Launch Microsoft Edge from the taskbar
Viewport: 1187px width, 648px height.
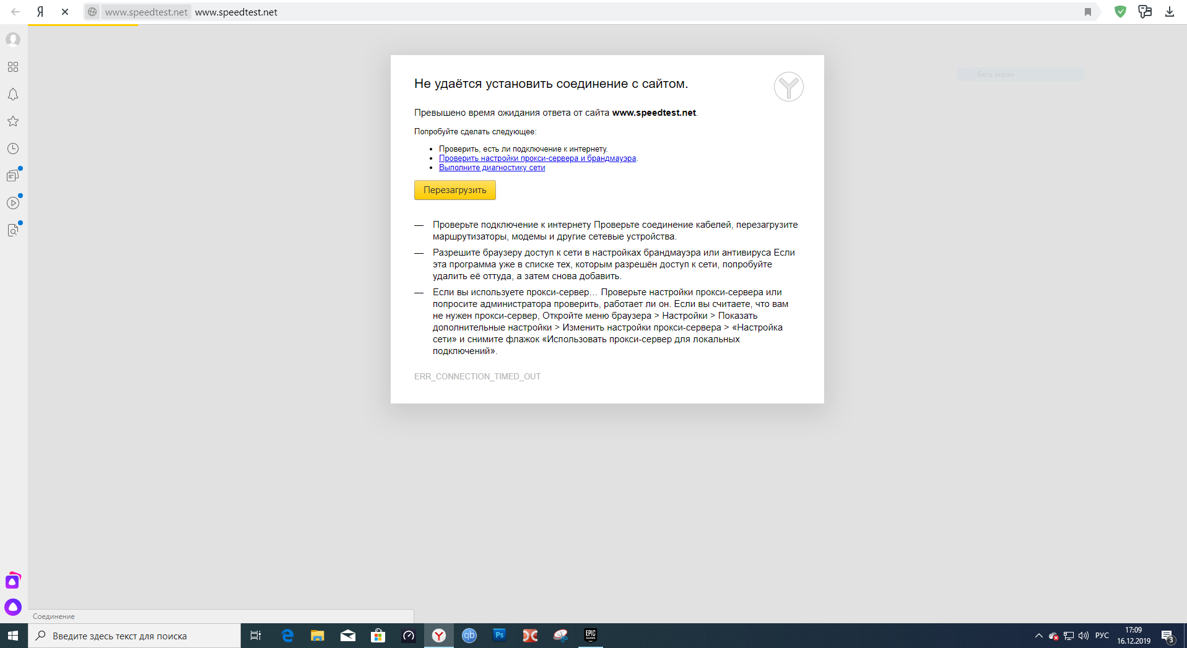pyautogui.click(x=287, y=636)
